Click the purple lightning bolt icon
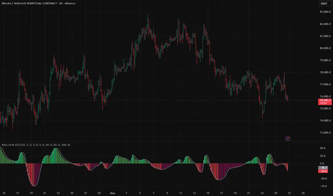Viewport: 333px width, 196px height. 288,139
